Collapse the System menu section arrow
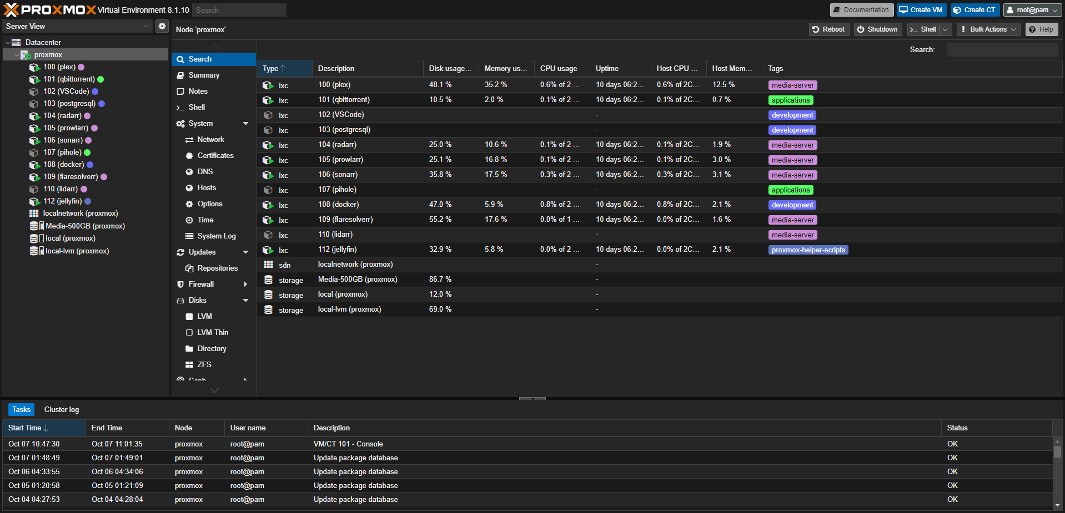1065x513 pixels. click(245, 124)
